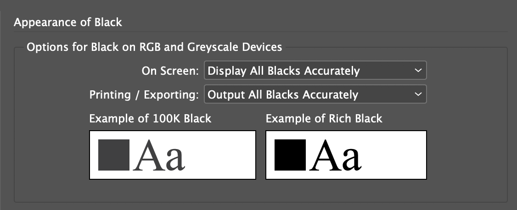The image size is (517, 210).
Task: Click the chevron beside Display All Blacks Accurately
Action: tap(417, 71)
